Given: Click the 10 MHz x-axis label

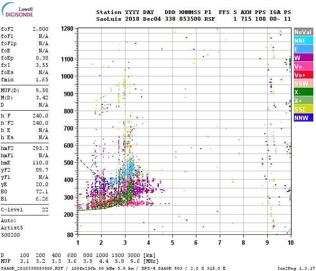Looking at the screenshot, I should tap(290, 243).
